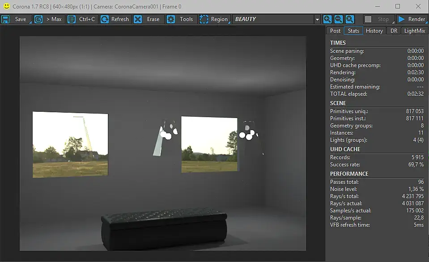Click the 'UHD cache precomp:' label
This screenshot has width=429, height=262.
point(355,65)
